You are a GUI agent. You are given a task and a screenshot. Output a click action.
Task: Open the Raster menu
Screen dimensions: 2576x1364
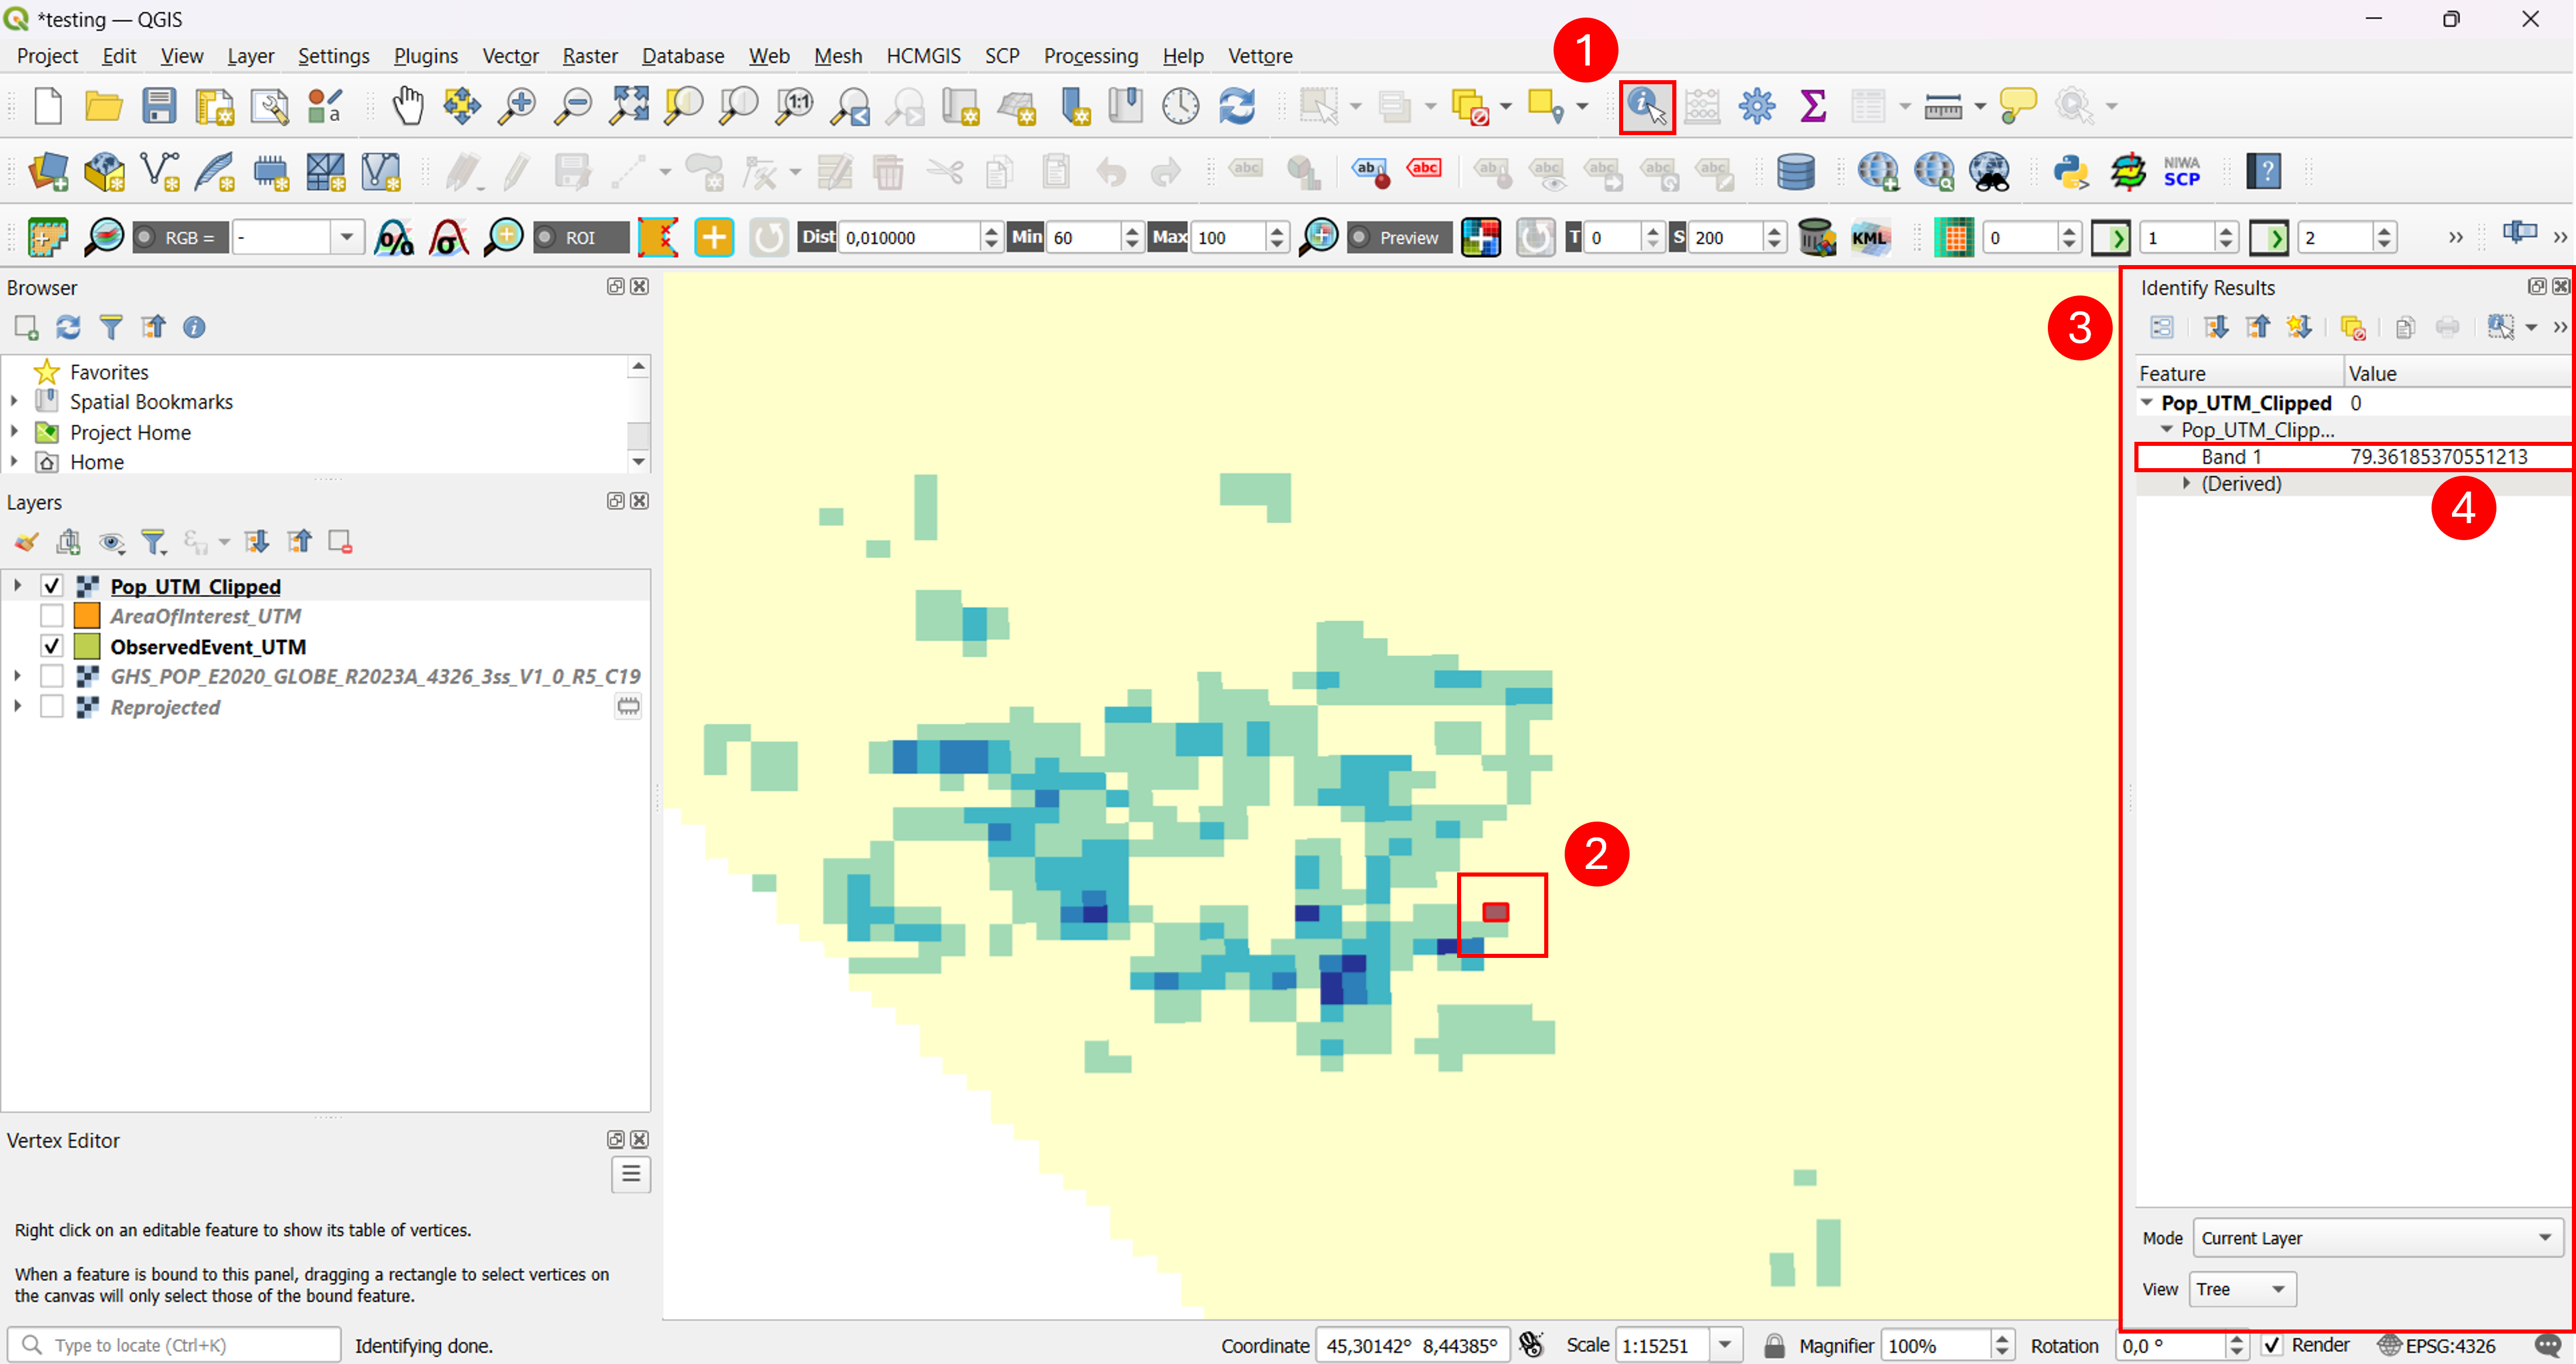[x=589, y=56]
